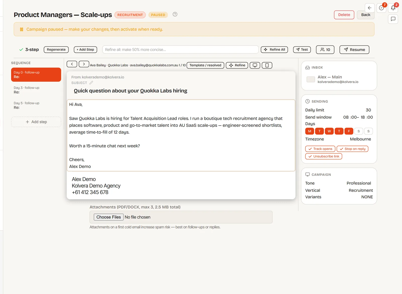Open the chat bubble icon
402x294 pixels.
[x=393, y=19]
